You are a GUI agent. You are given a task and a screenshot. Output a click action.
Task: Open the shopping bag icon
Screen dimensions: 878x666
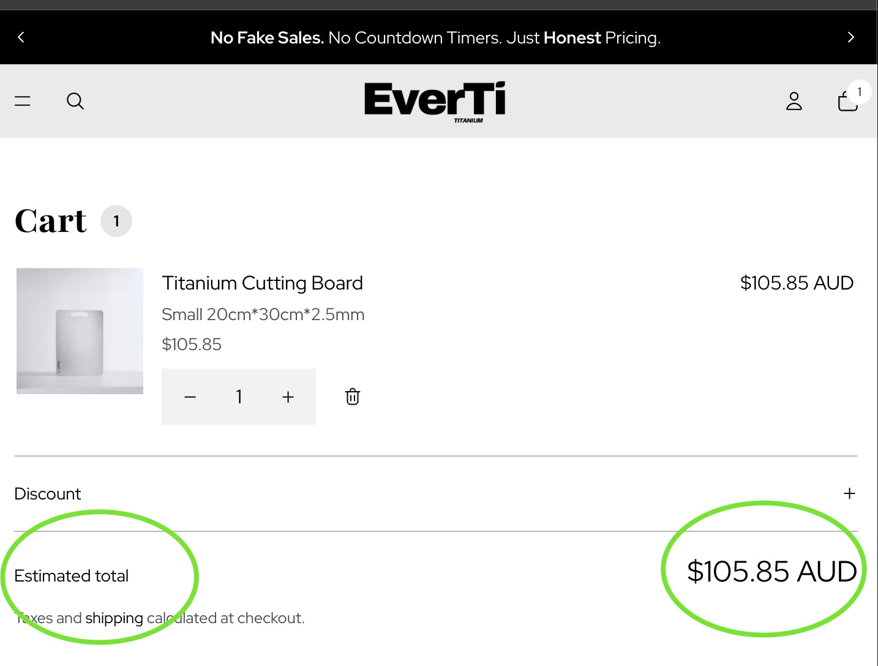[847, 102]
